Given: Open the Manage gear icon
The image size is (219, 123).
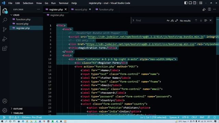Looking at the screenshot, I should (x=4, y=110).
